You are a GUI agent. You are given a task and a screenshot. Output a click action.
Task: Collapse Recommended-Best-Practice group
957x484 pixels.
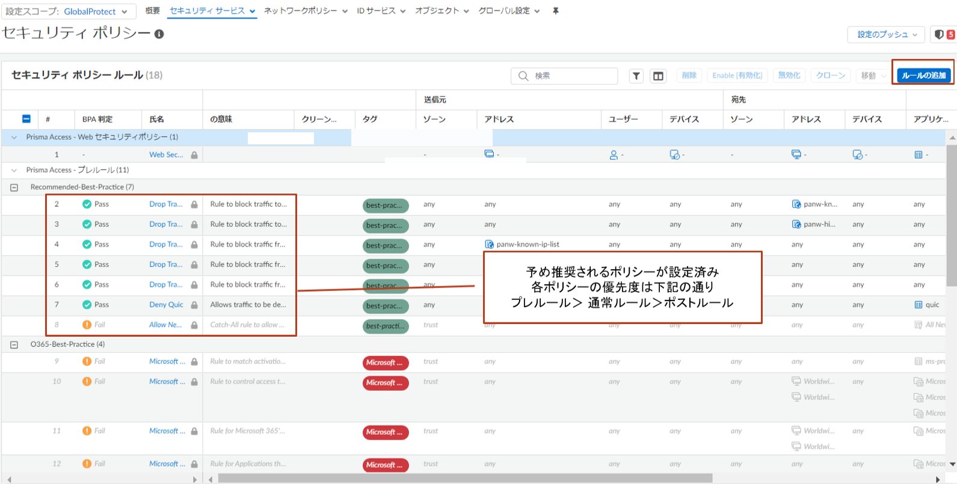pyautogui.click(x=14, y=188)
